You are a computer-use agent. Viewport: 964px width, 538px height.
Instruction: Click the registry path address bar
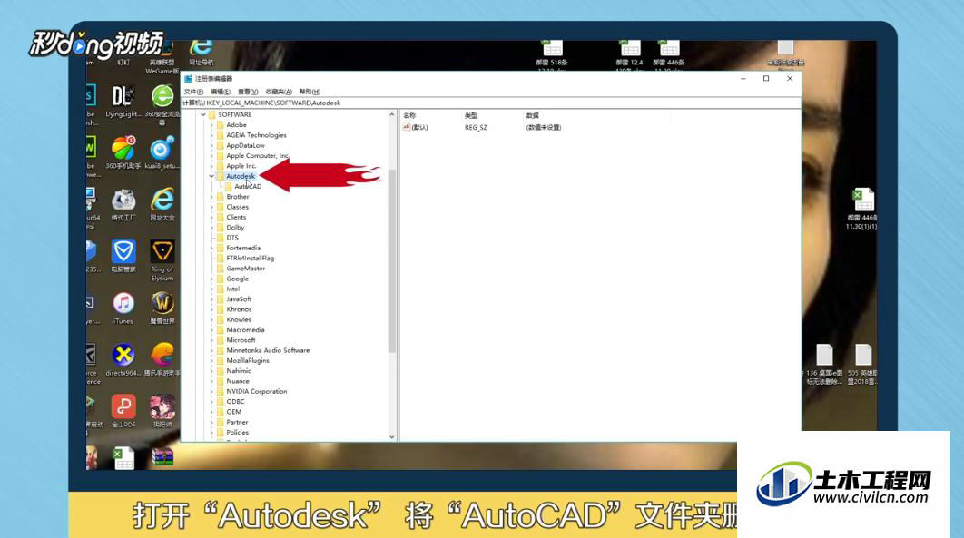point(490,103)
